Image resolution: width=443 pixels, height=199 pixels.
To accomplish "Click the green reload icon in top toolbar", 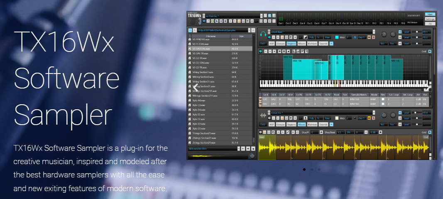I will coord(213,21).
